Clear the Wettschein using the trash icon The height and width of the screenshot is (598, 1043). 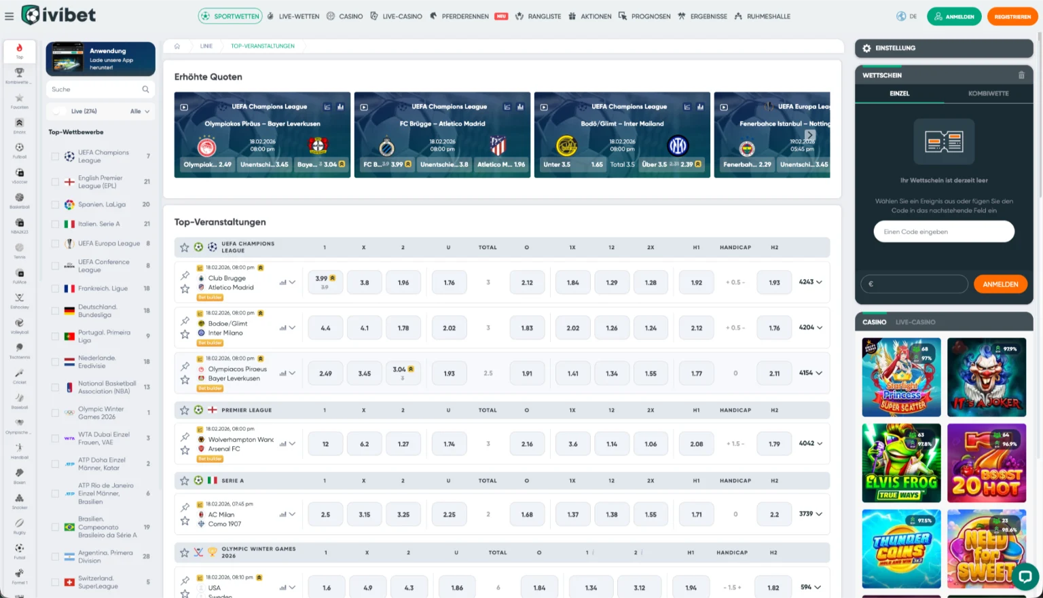(1021, 75)
